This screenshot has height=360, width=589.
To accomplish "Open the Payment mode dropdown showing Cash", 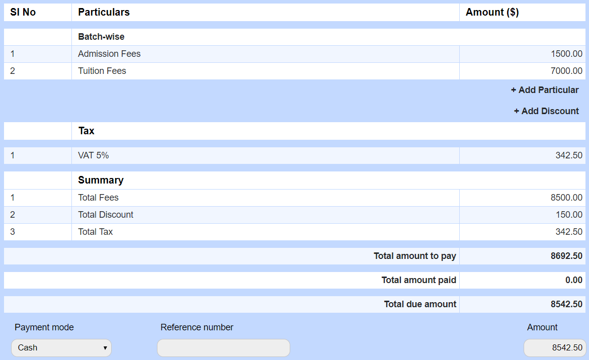I will (x=61, y=348).
